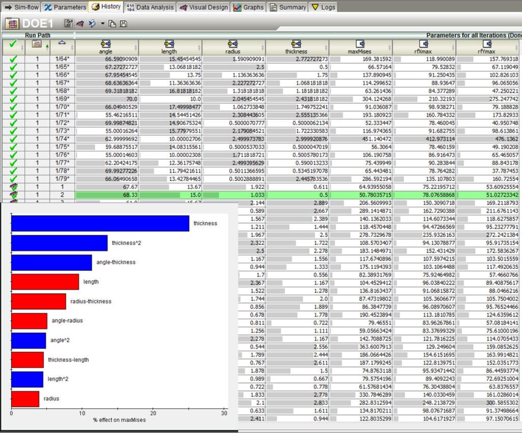Toggle sort arrows on maxMises column
The image size is (522, 433).
389,47
